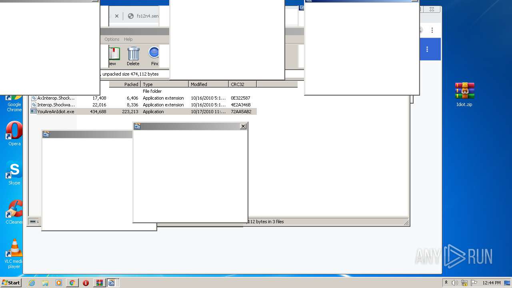The width and height of the screenshot is (512, 288).
Task: Open Windows Media Player from the taskbar
Action: 59,283
